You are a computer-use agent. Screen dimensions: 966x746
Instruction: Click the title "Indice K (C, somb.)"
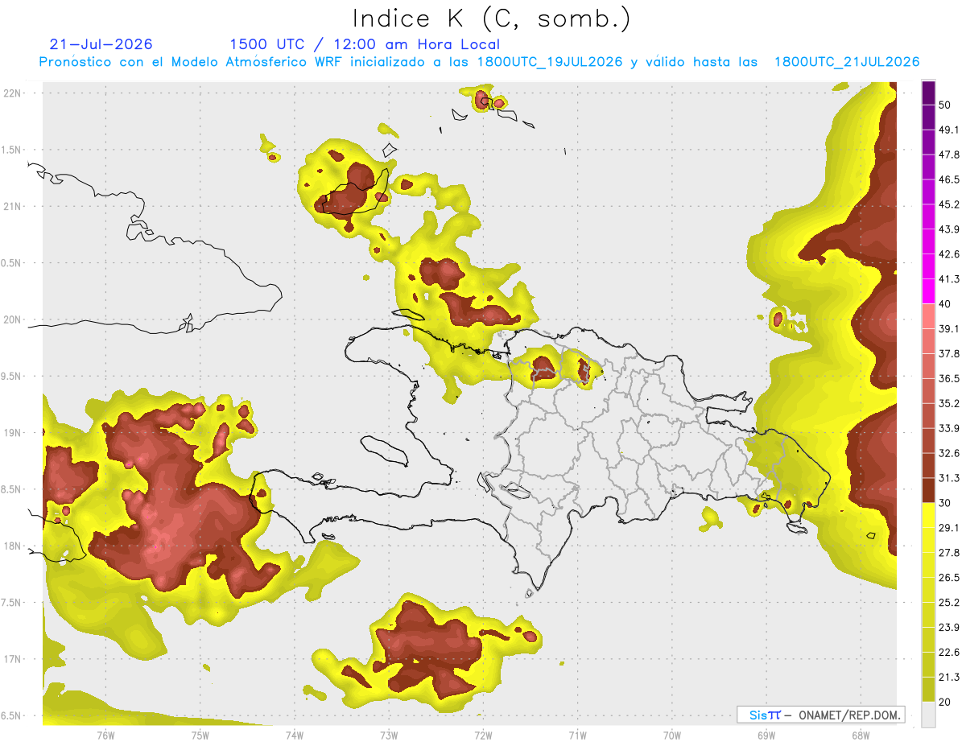[x=491, y=18]
